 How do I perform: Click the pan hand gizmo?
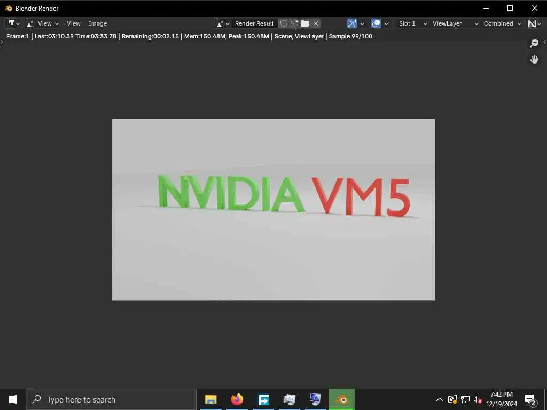[534, 59]
